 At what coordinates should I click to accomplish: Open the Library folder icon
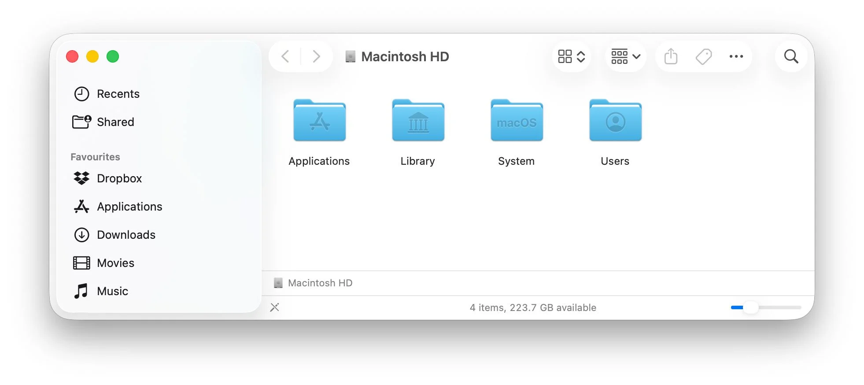(418, 120)
